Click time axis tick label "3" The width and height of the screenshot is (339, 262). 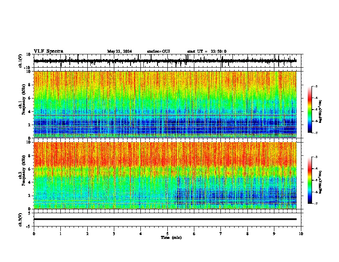pos(114,234)
